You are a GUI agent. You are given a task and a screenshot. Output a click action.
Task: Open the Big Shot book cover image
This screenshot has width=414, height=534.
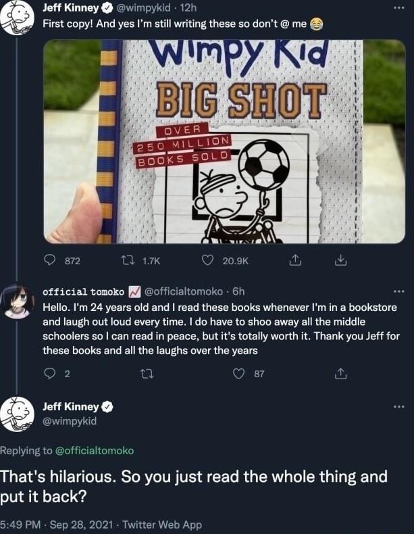[224, 141]
